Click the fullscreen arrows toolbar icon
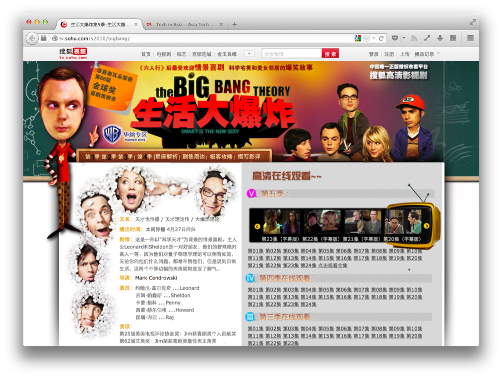The width and height of the screenshot is (502, 378). pos(427,38)
